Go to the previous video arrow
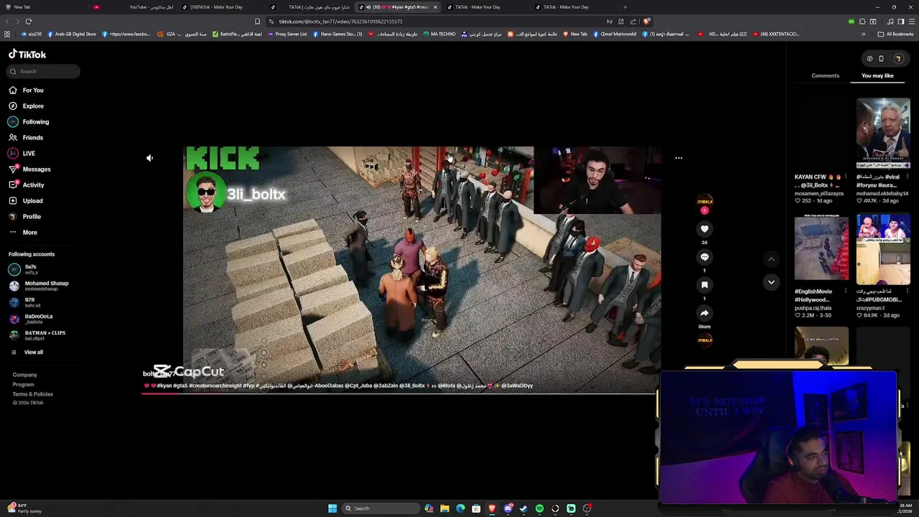 771,259
